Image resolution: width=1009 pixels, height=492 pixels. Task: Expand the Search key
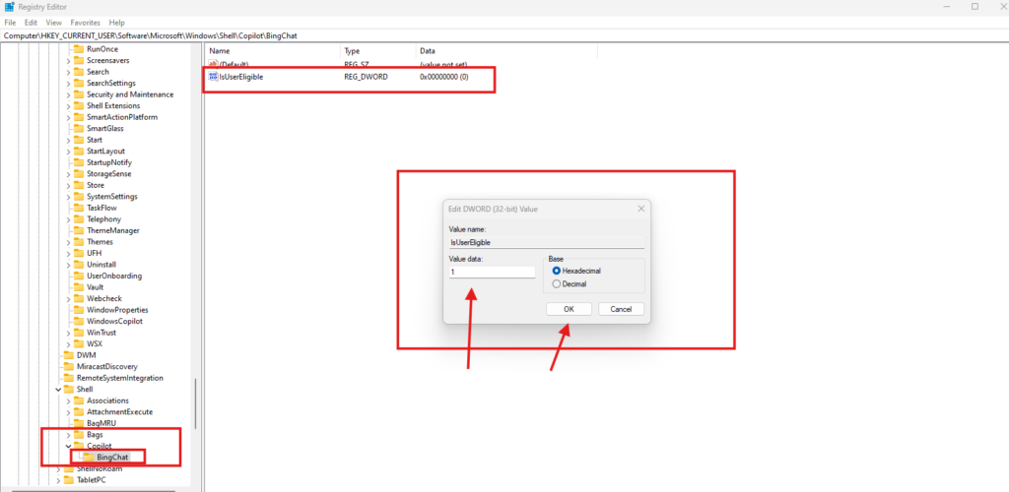click(68, 72)
